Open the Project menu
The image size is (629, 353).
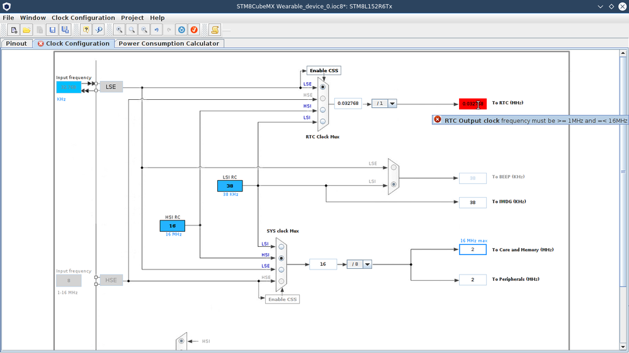click(132, 18)
